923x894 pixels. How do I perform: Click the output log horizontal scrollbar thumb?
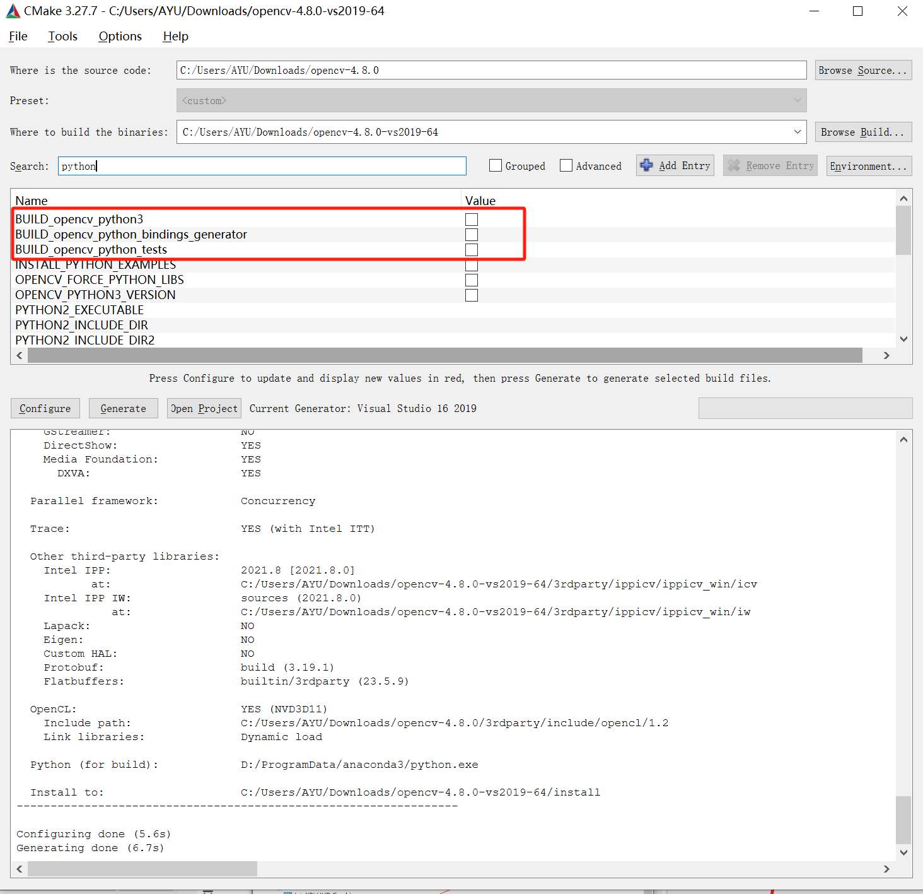(x=142, y=869)
